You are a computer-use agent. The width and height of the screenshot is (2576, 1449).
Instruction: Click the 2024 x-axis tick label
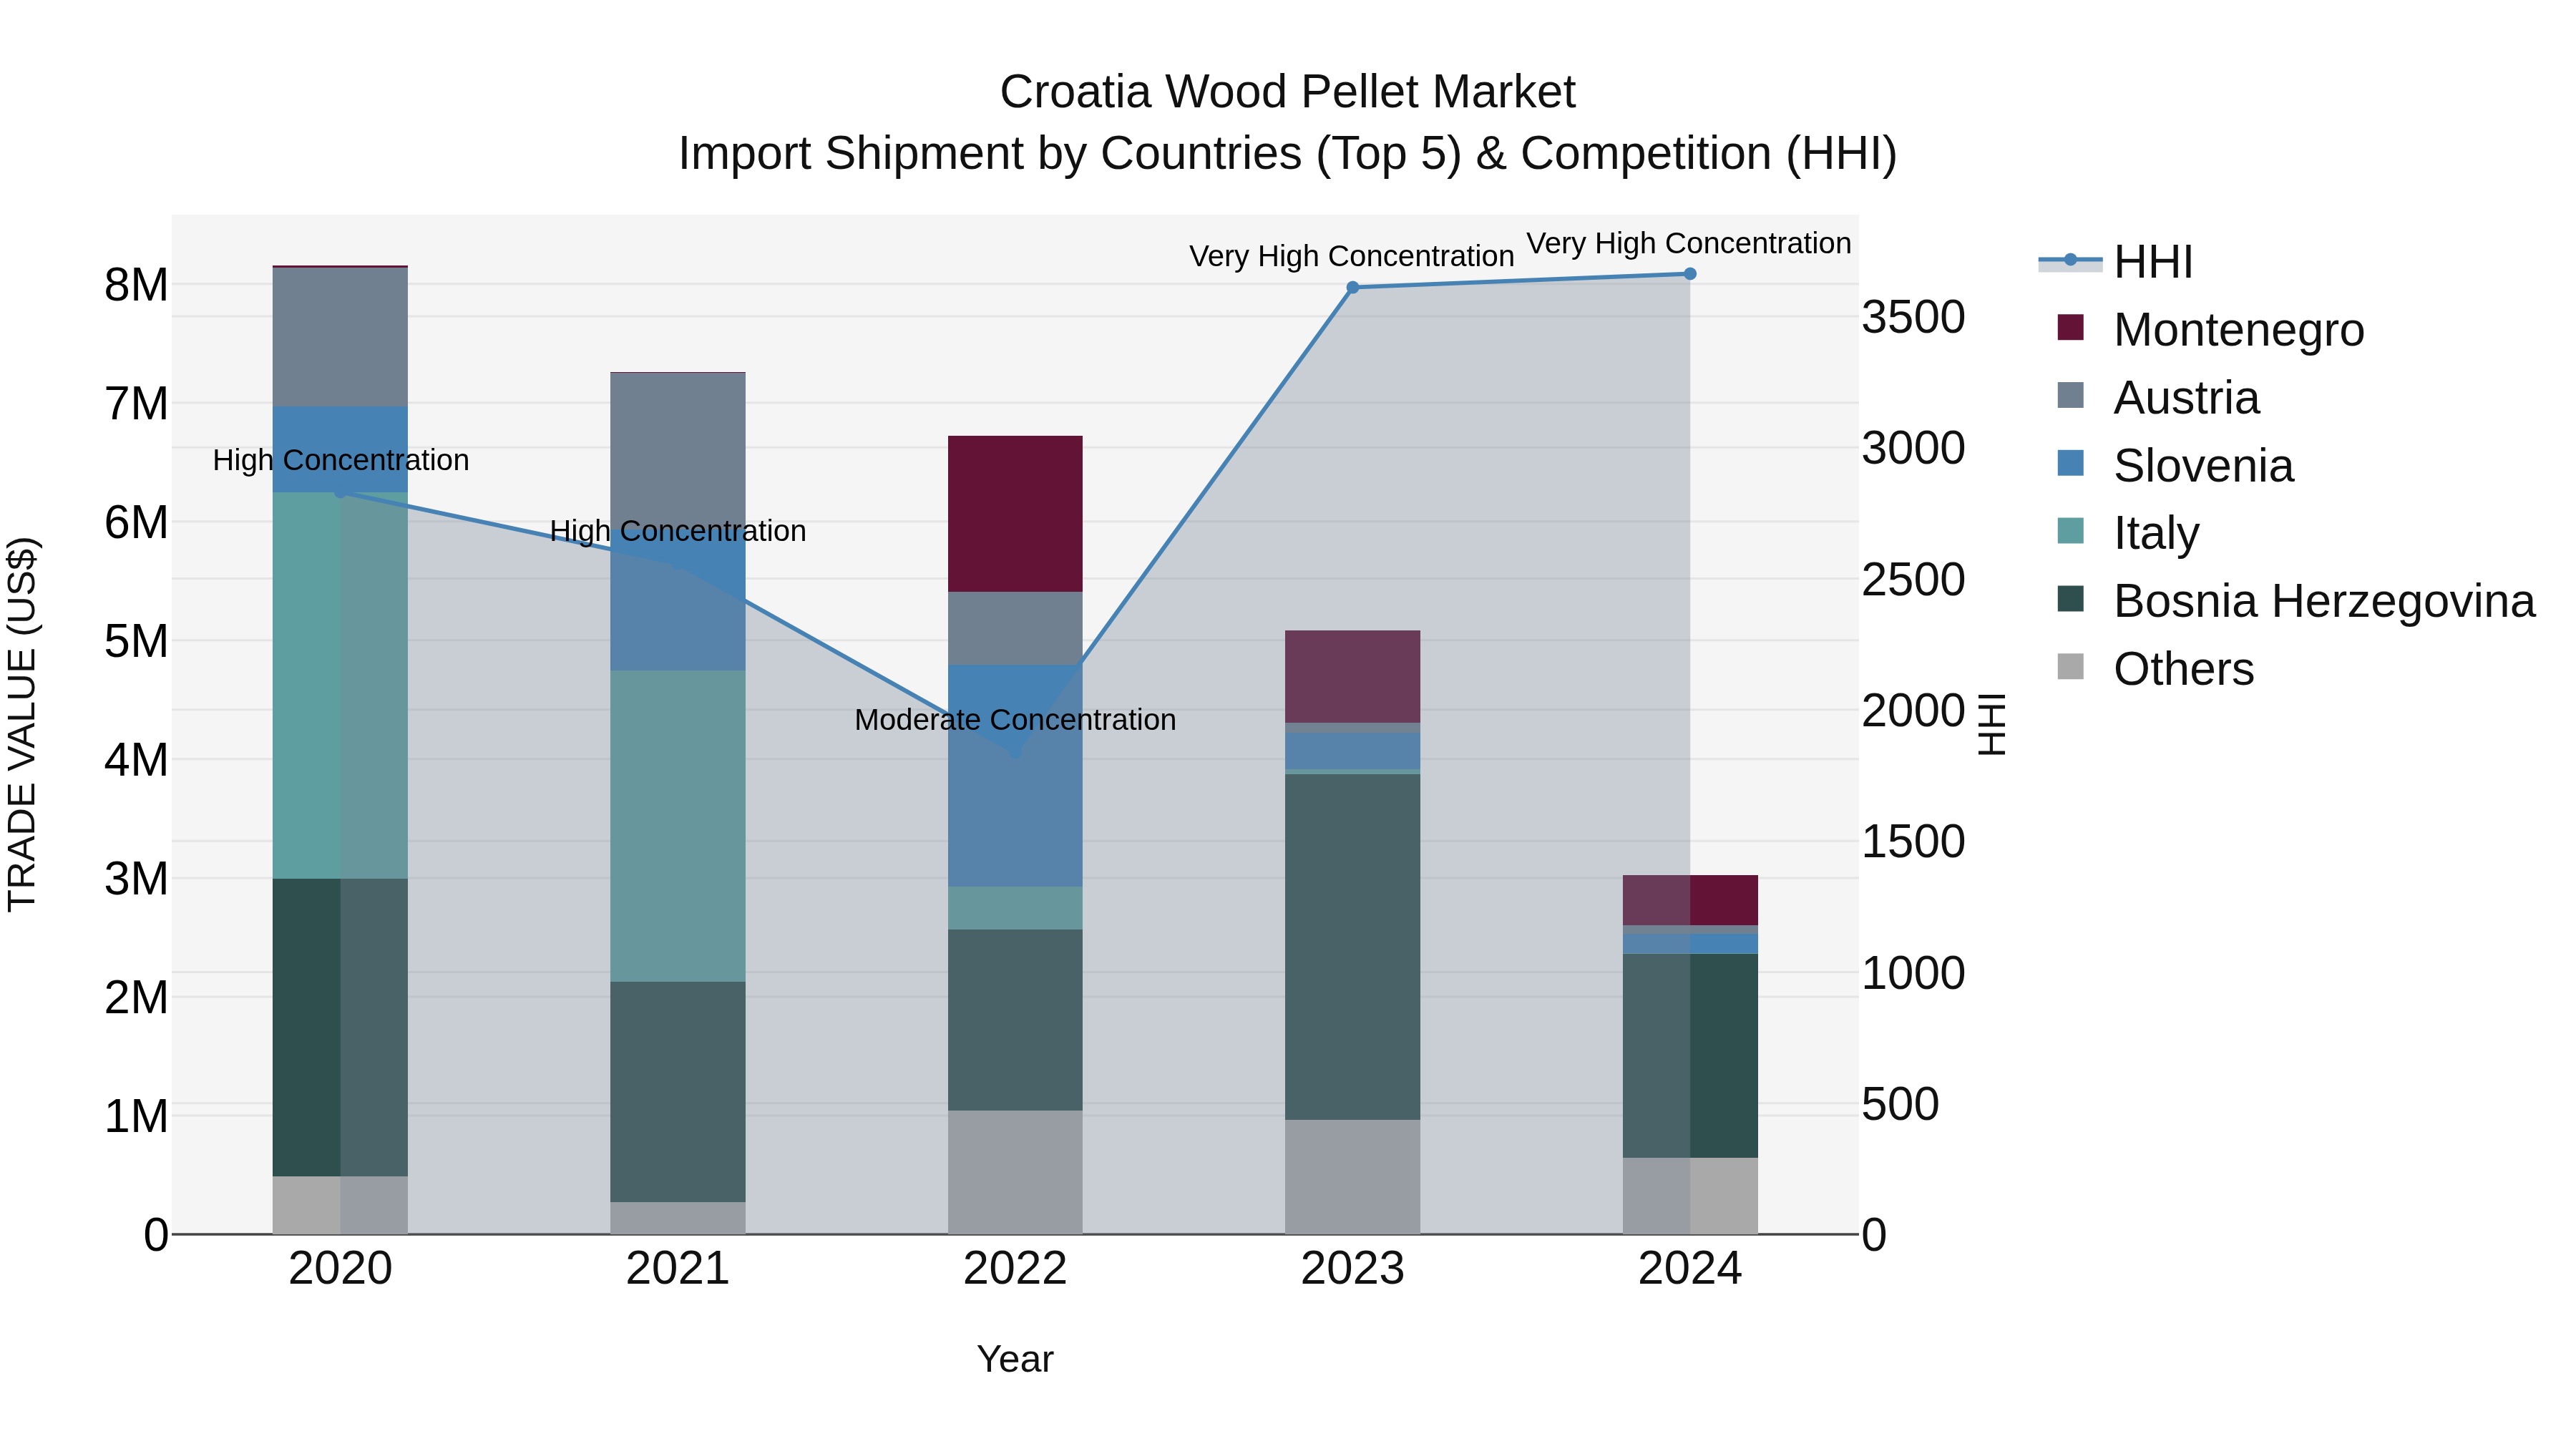click(x=1690, y=1269)
